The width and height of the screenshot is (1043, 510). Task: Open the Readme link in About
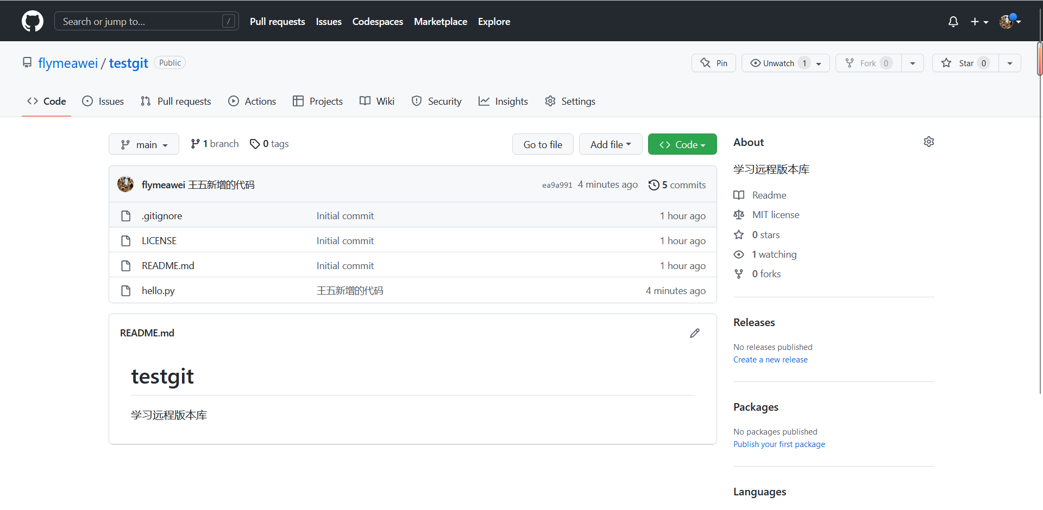click(760, 195)
